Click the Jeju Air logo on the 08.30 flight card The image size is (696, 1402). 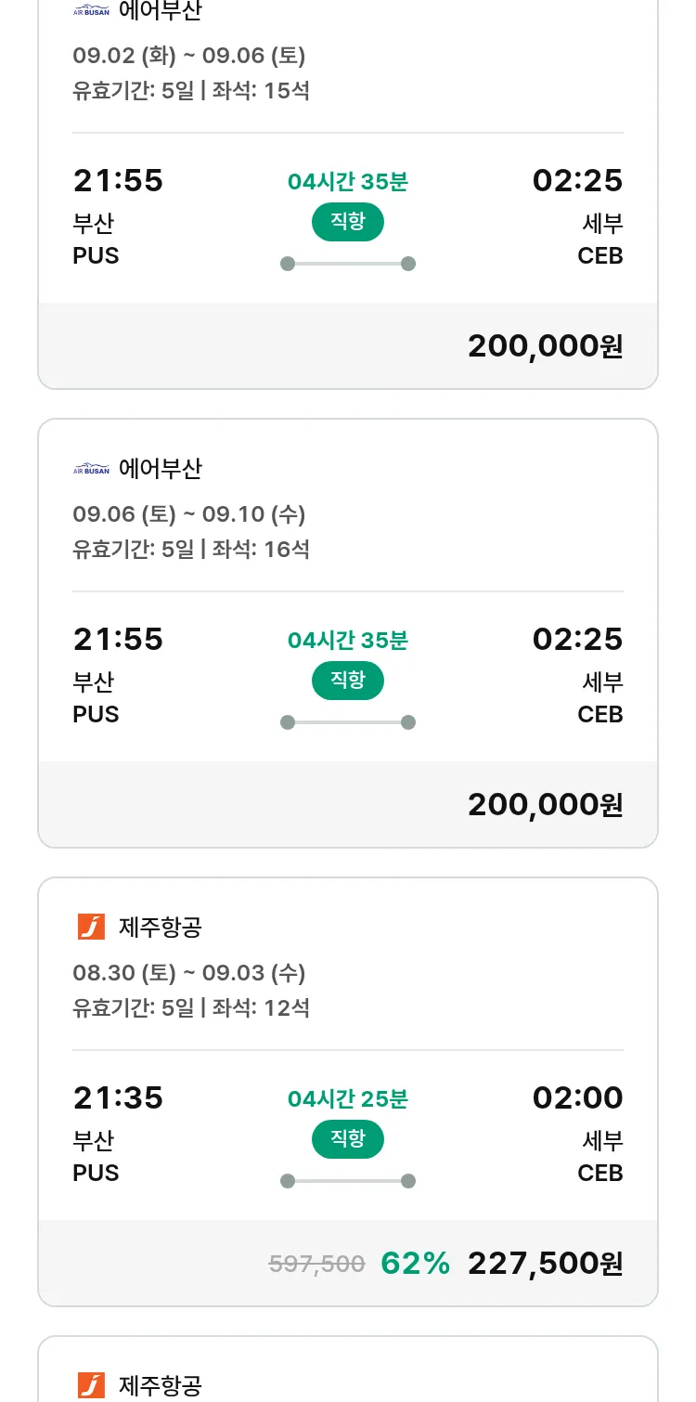click(91, 927)
